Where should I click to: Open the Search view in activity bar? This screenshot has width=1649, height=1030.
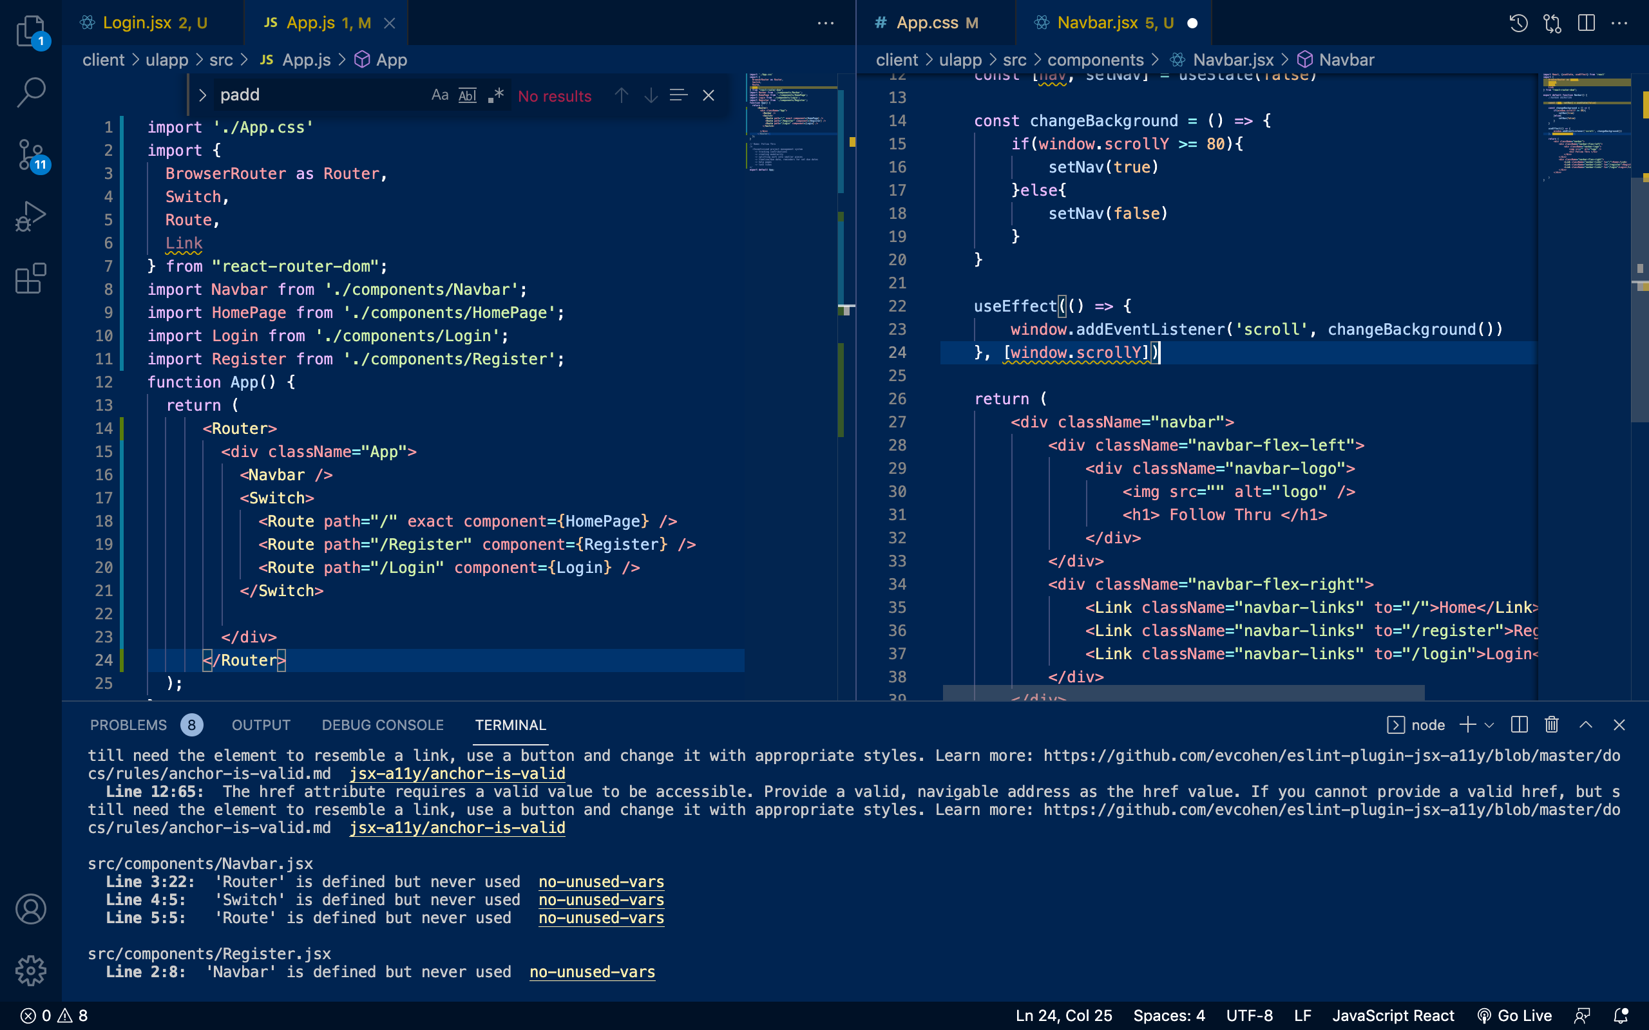point(31,92)
